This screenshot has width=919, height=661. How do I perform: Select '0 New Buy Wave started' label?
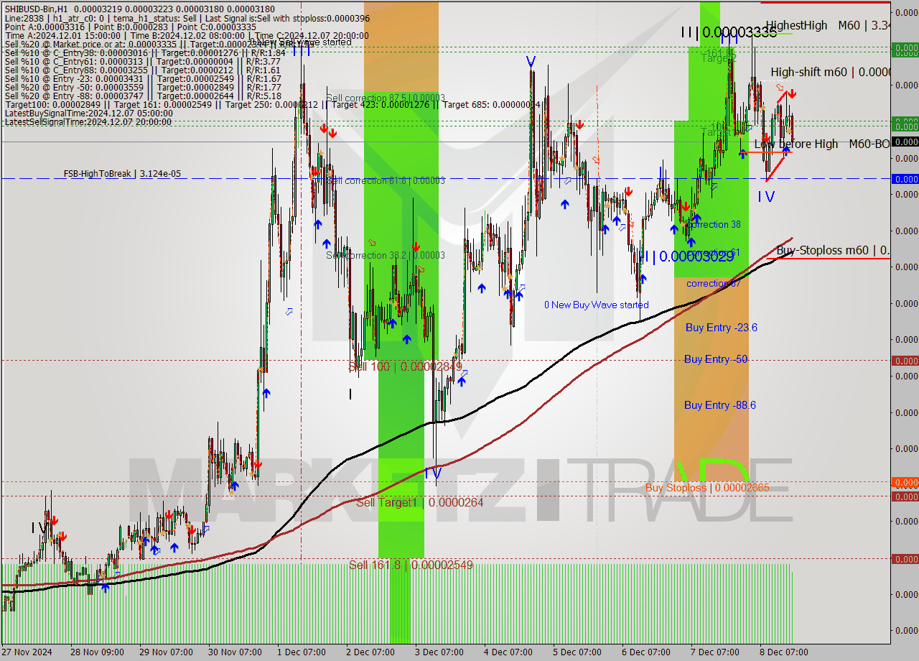click(x=596, y=305)
